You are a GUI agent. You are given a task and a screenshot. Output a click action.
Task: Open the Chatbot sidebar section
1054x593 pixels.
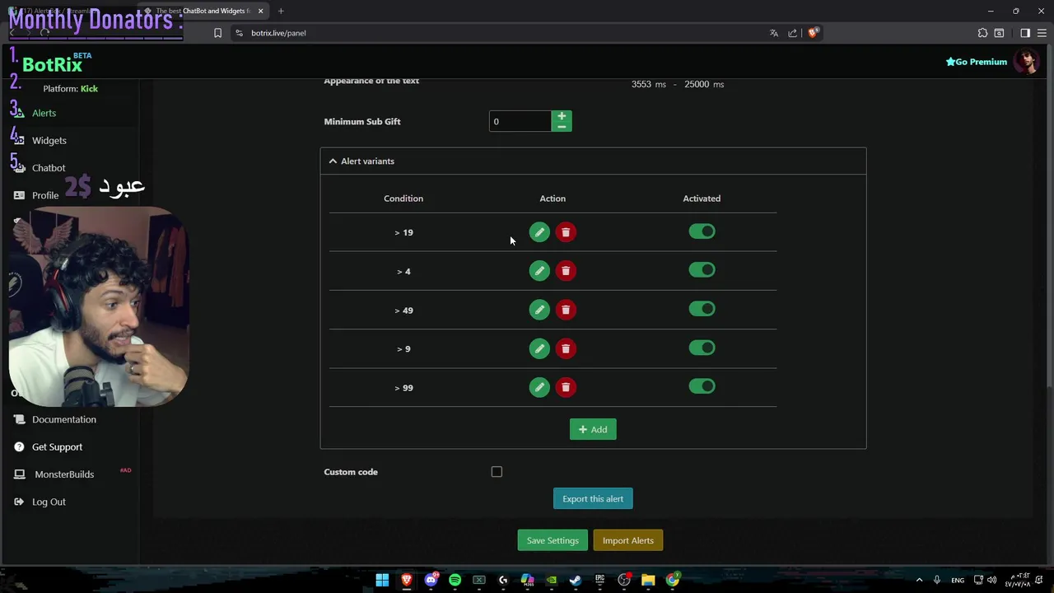(x=49, y=168)
